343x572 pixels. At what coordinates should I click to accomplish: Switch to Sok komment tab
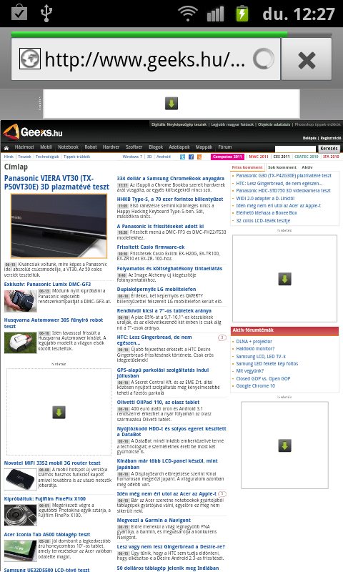(282, 167)
